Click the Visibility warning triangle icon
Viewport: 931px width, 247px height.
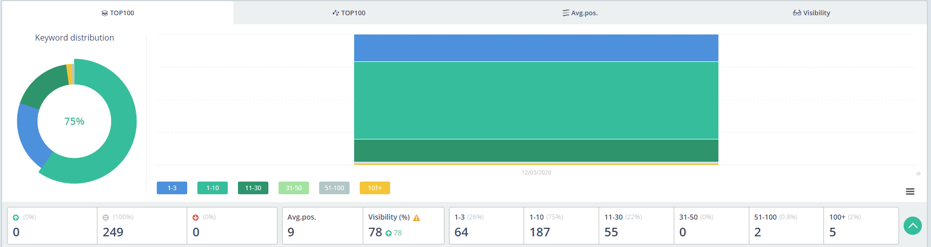417,218
